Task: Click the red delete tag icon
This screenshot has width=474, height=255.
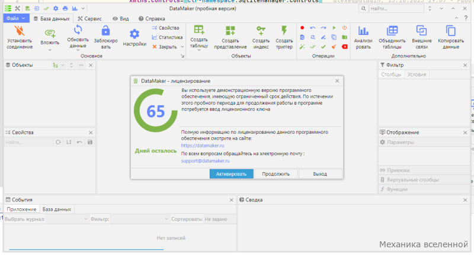Action: [x=344, y=47]
